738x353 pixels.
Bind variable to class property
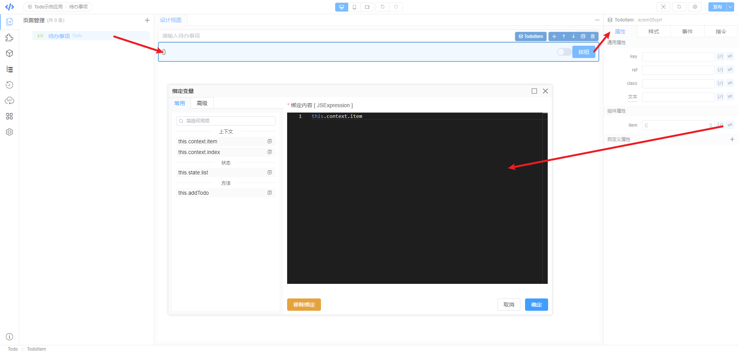coord(720,83)
